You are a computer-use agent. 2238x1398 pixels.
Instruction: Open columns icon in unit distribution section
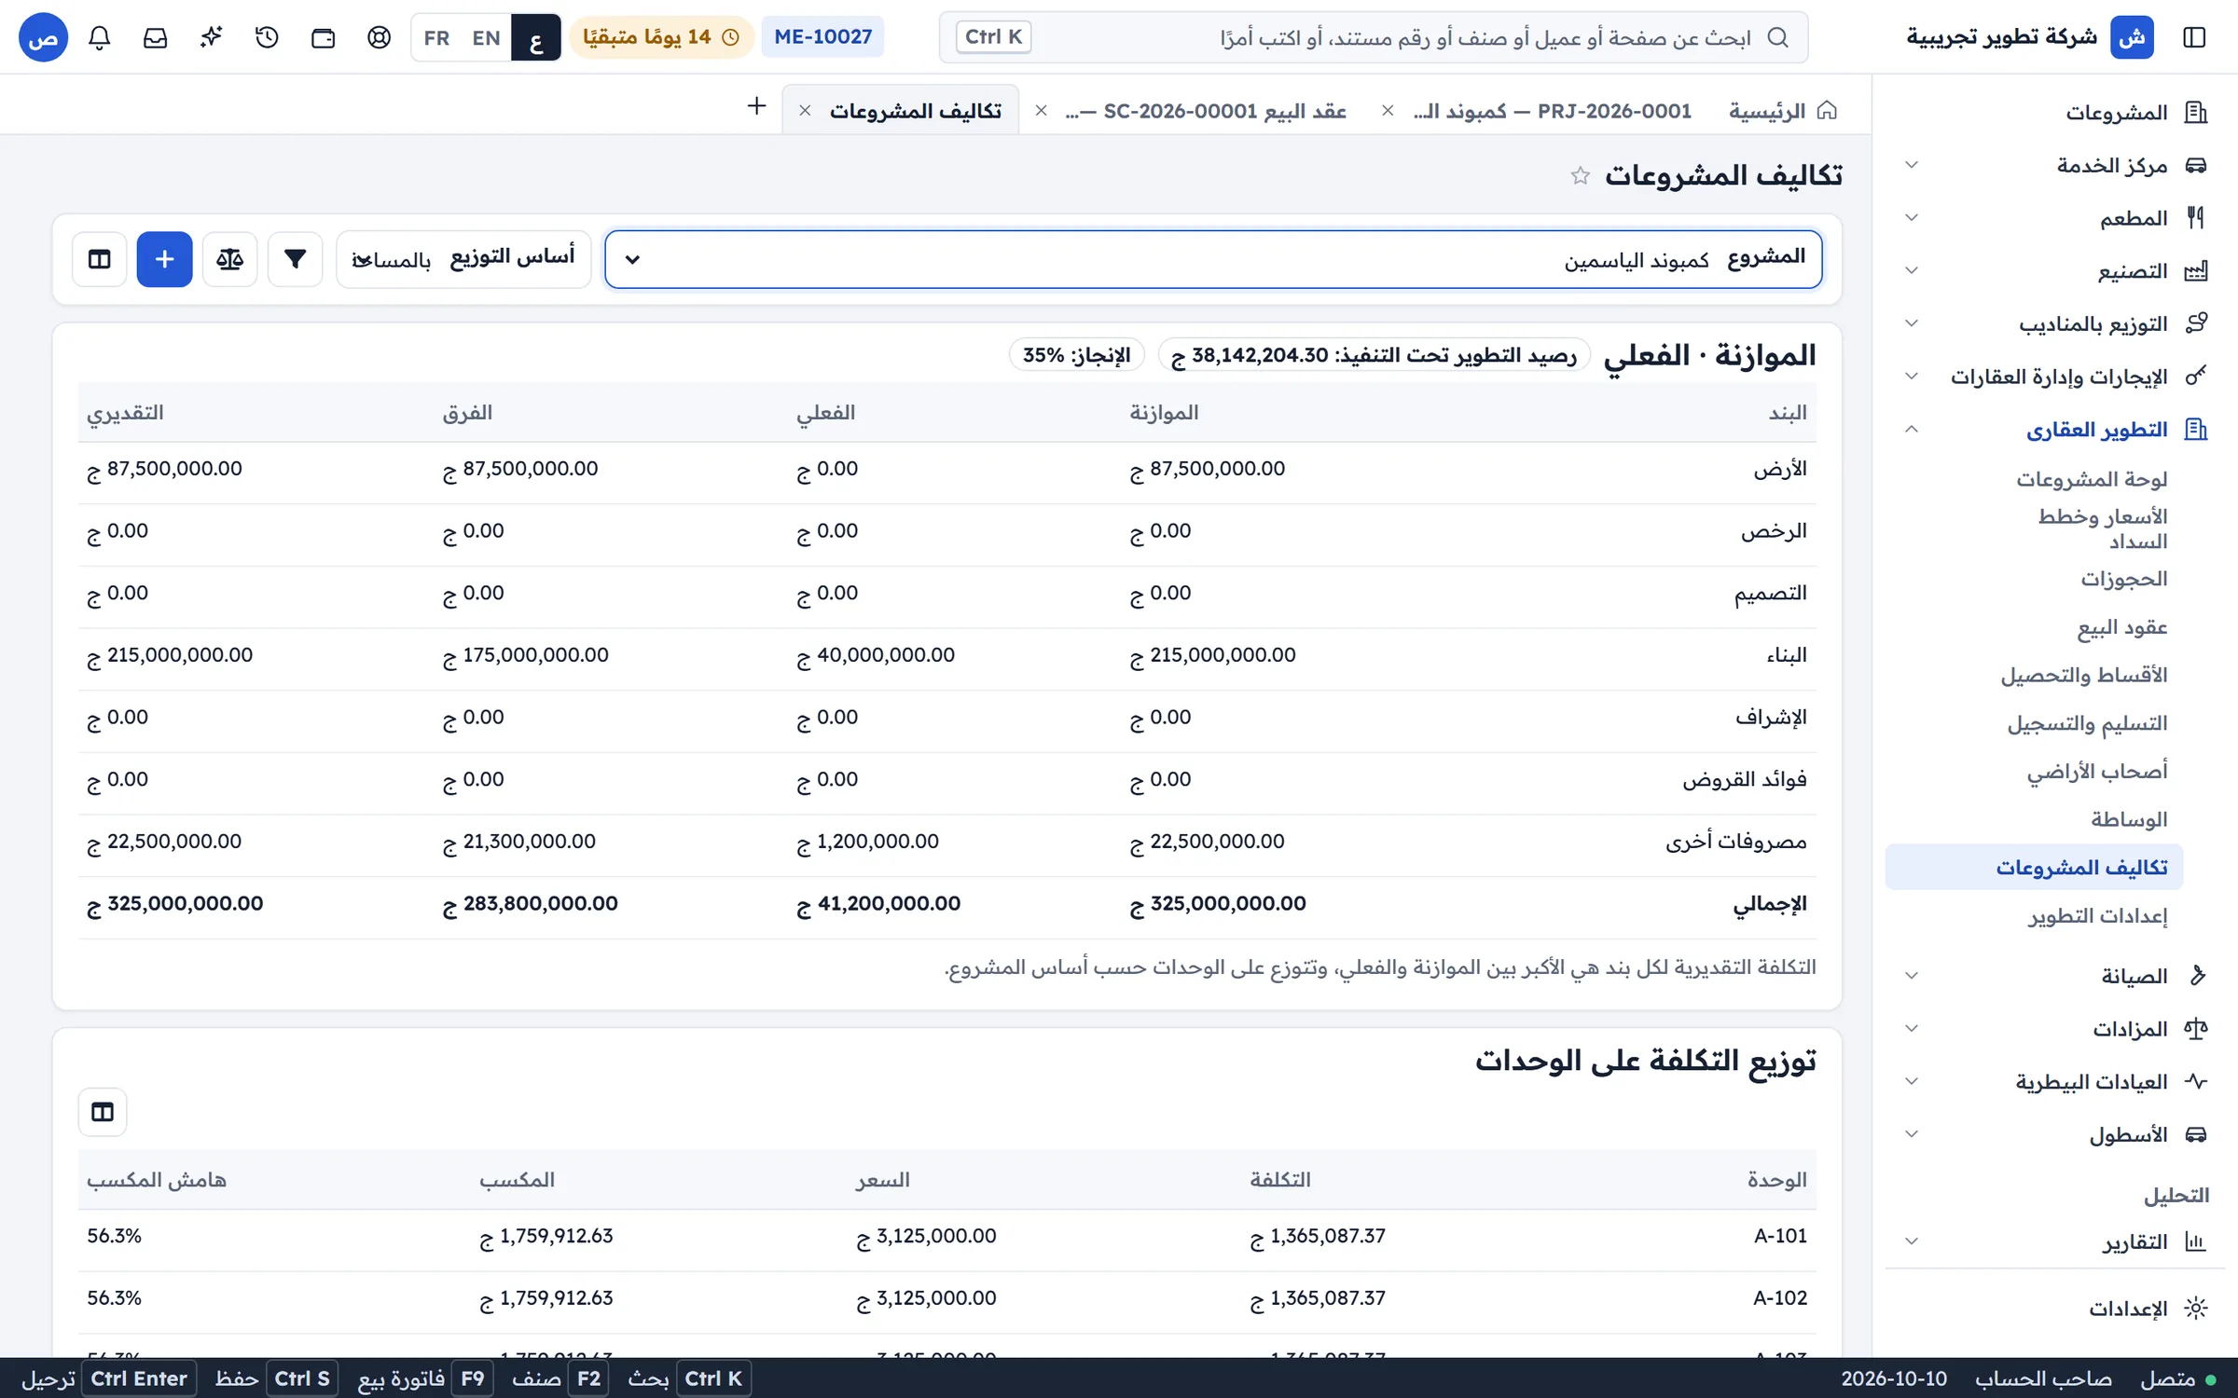click(103, 1112)
